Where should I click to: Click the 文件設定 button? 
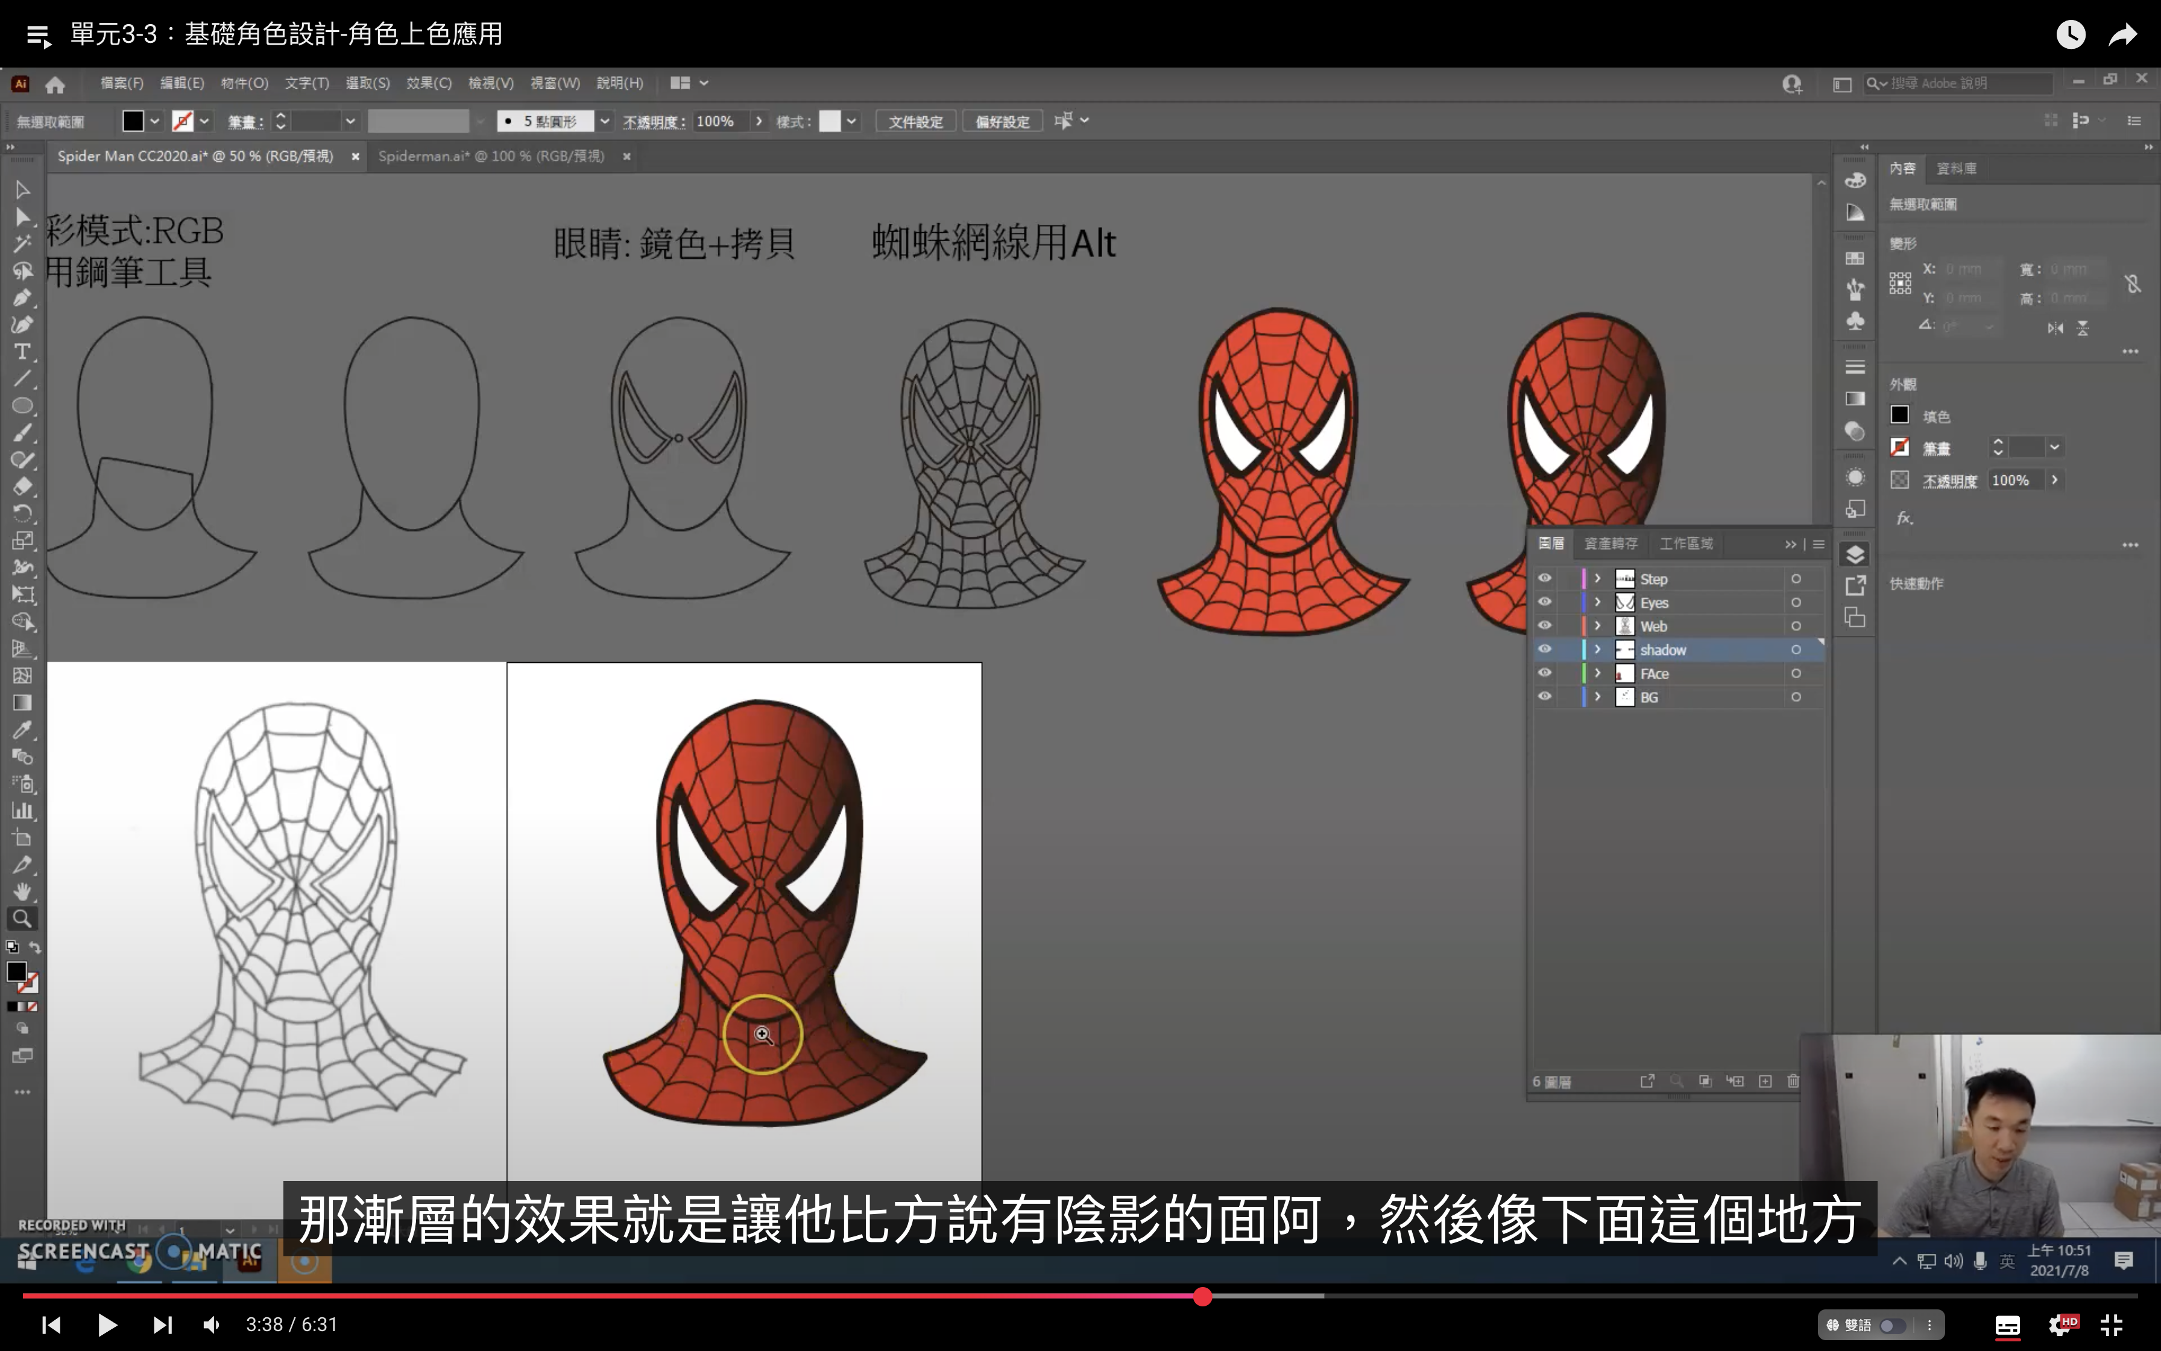[x=915, y=121]
